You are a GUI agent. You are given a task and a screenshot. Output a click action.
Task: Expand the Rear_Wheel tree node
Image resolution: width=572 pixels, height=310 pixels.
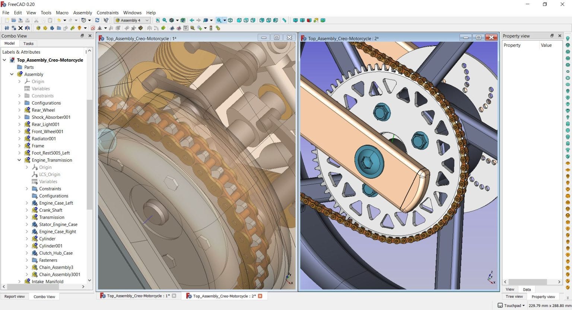[19, 110]
